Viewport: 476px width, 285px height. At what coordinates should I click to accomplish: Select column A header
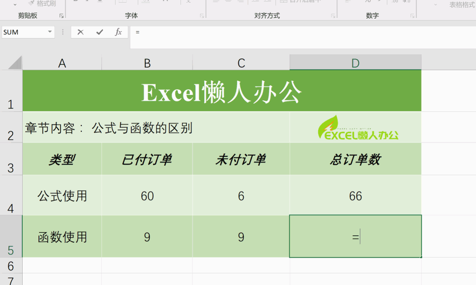coord(62,63)
